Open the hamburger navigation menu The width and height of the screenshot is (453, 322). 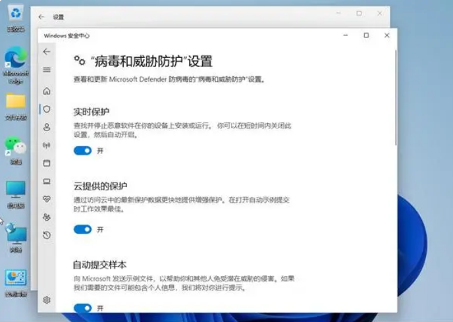[x=47, y=70]
